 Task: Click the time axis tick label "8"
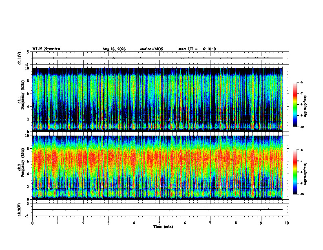point(236,223)
